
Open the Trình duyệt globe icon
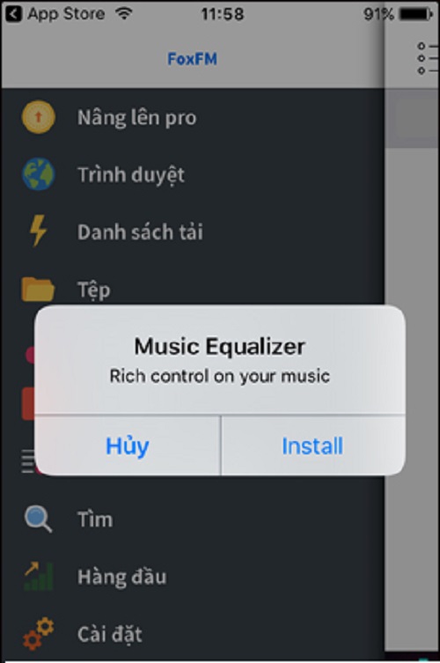click(38, 174)
